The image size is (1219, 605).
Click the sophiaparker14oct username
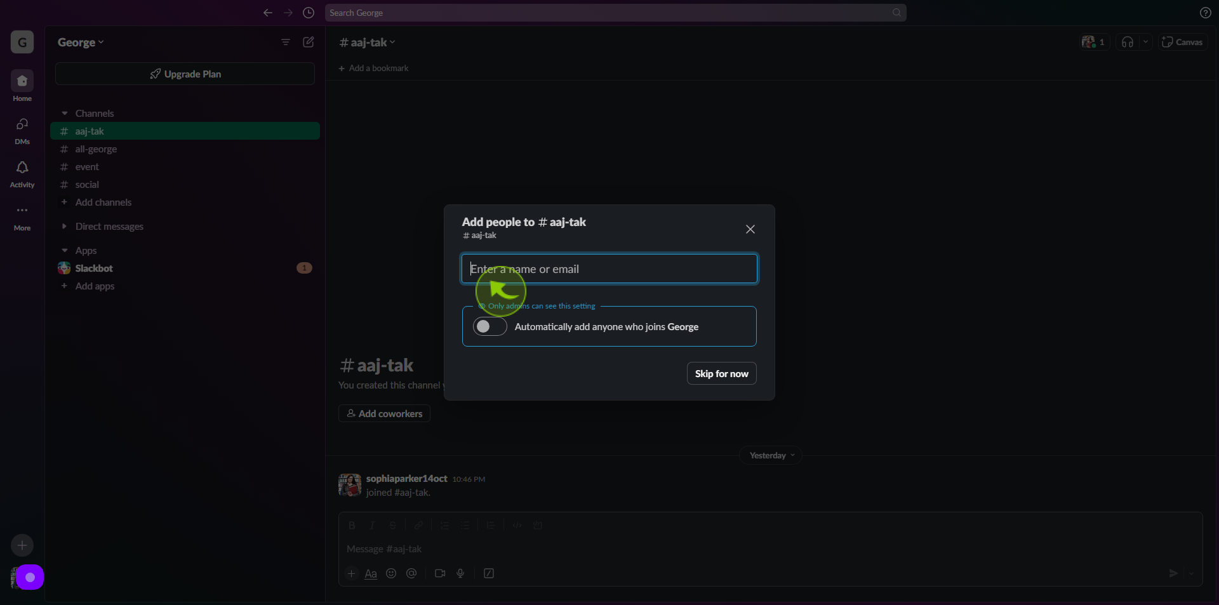click(x=406, y=478)
